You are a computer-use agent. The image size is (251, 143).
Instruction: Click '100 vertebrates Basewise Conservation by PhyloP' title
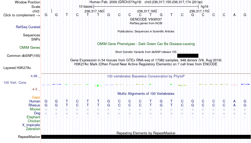146,76
